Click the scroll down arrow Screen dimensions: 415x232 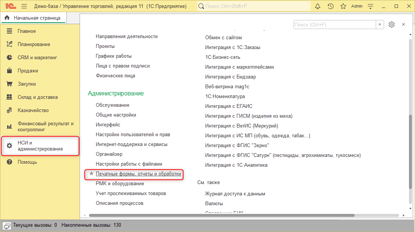(x=410, y=209)
